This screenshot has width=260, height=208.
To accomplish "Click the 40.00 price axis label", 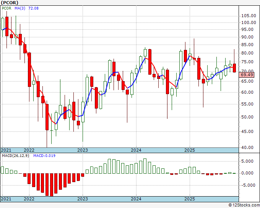I will 247,147.
